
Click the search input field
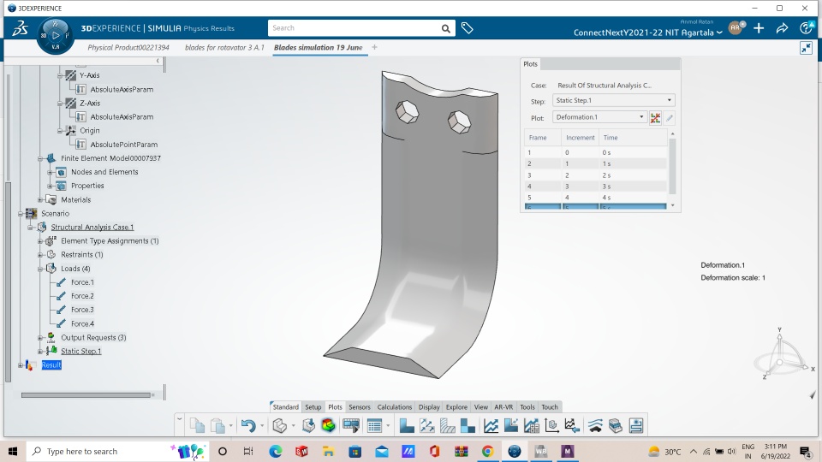(354, 28)
